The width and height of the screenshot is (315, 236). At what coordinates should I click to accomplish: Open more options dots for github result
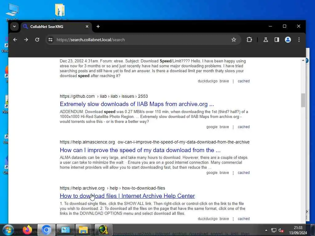[x=233, y=127]
